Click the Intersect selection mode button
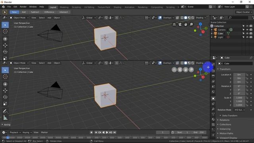 coord(63,12)
